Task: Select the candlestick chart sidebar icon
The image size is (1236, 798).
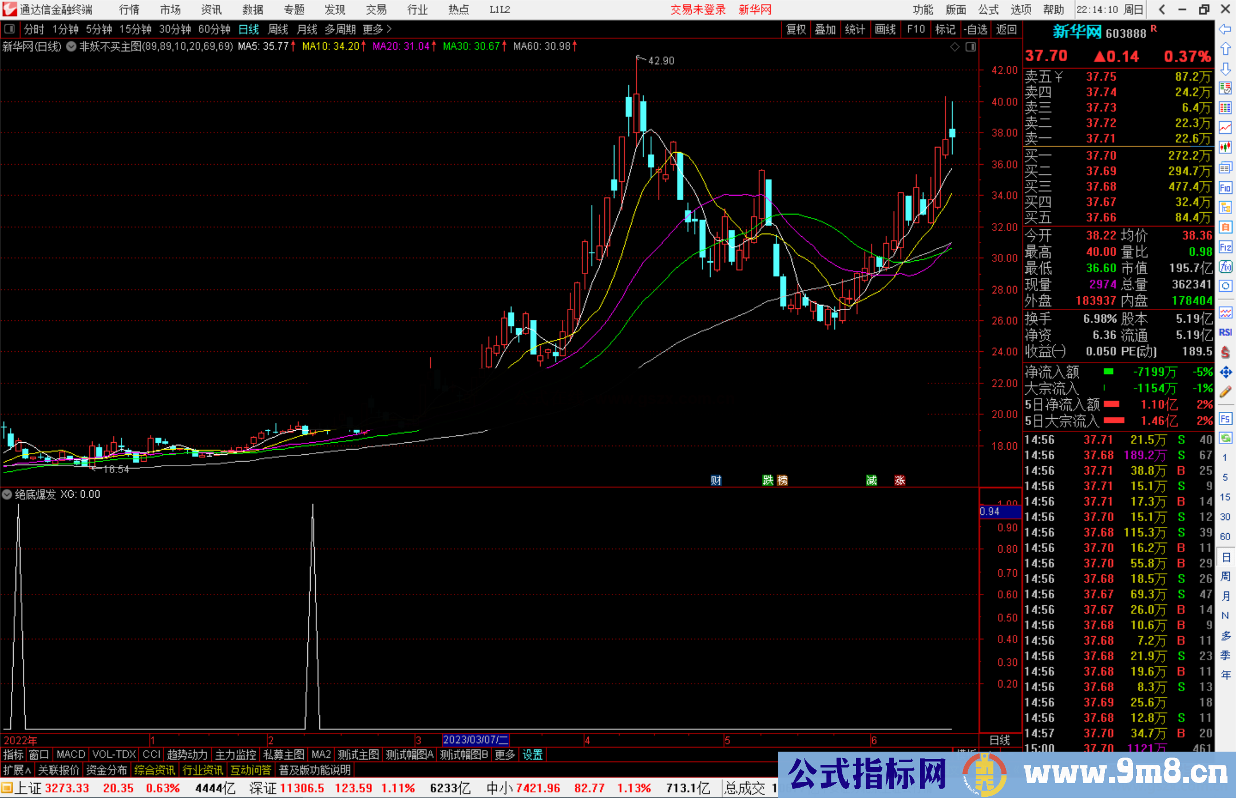Action: click(x=1225, y=147)
